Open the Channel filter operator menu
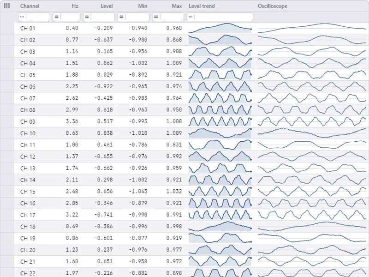This screenshot has width=369, height=277. point(22,17)
